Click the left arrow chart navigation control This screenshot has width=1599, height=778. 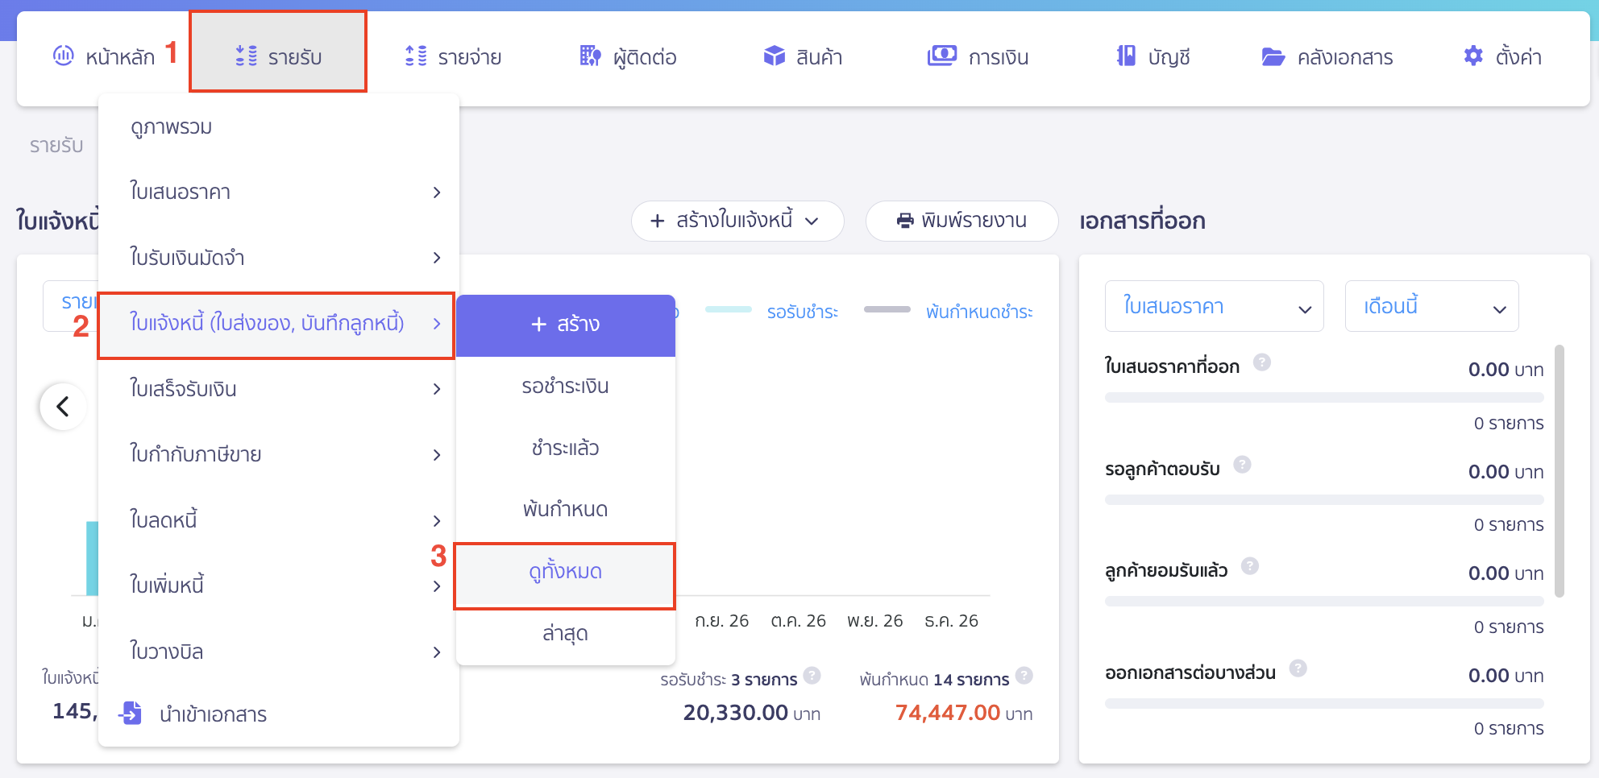pos(63,407)
